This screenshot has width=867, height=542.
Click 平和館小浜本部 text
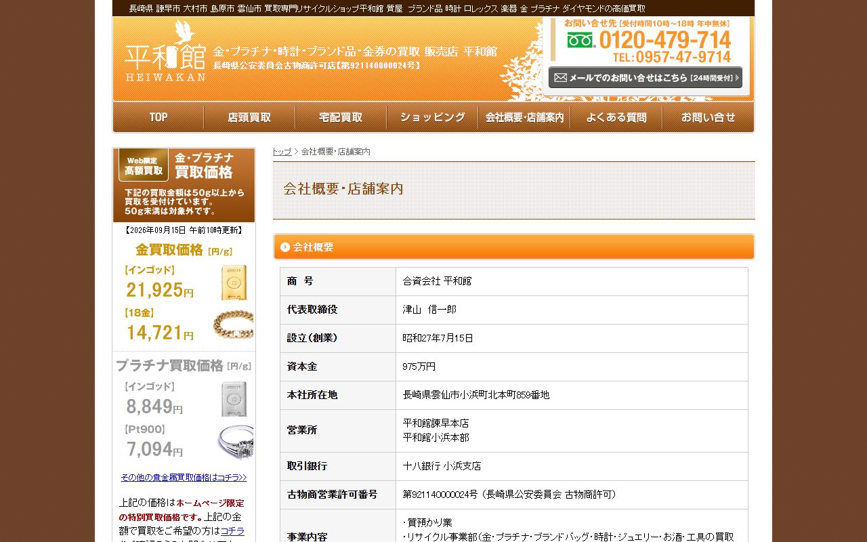coord(436,438)
